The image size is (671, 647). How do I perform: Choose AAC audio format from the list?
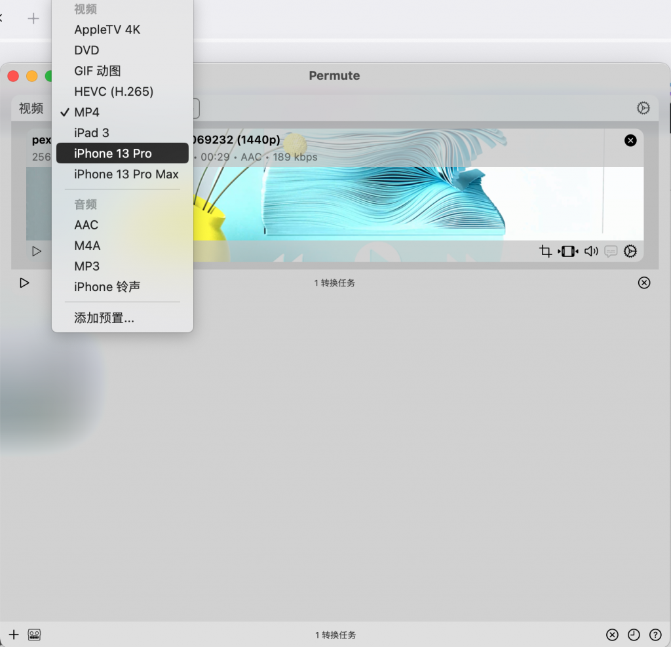[x=85, y=224]
